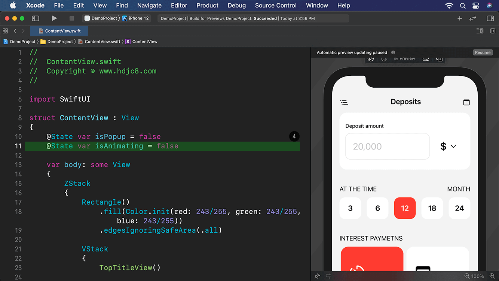
Task: Tap the hamburger menu in Deposits preview
Action: pos(344,102)
